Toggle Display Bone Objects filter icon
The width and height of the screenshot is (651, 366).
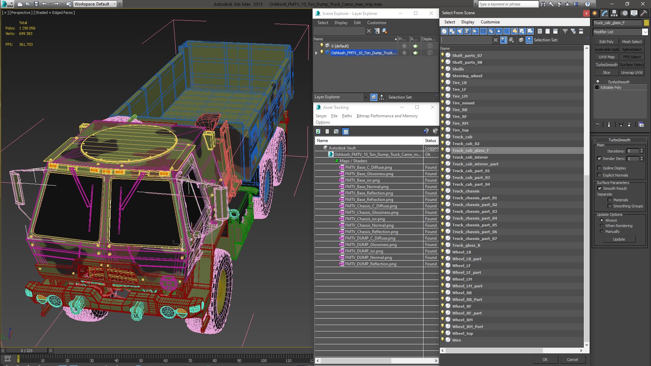coord(507,31)
